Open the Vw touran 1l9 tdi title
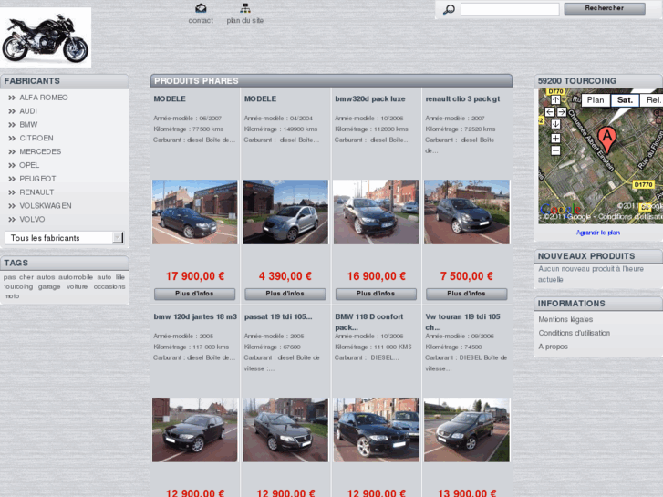 pyautogui.click(x=462, y=322)
